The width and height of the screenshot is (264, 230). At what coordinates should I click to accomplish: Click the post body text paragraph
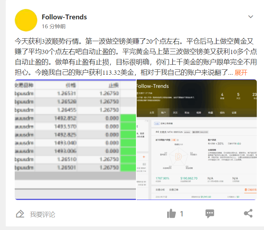point(136,57)
